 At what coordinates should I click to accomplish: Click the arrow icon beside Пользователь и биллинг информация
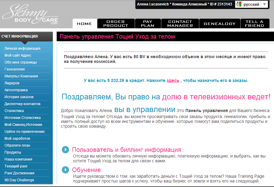(x=65, y=150)
